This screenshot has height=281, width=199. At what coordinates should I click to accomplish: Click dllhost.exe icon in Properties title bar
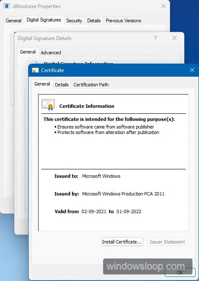pos(7,6)
